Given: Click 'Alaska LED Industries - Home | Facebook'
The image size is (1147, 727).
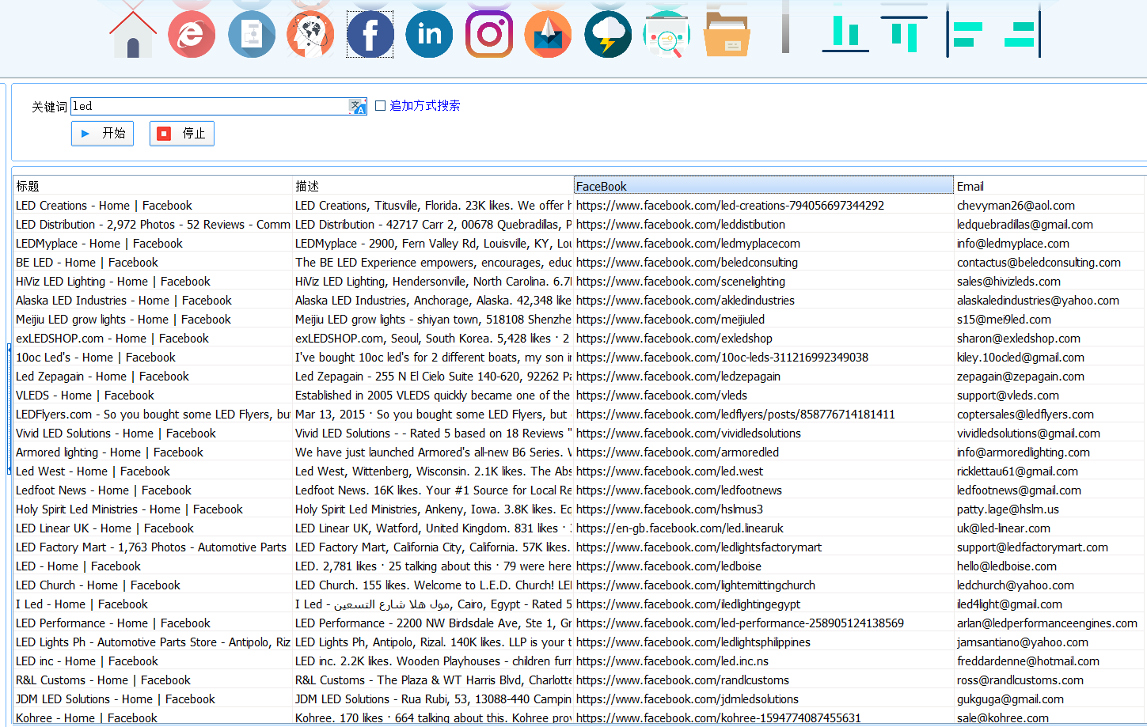Looking at the screenshot, I should [123, 301].
